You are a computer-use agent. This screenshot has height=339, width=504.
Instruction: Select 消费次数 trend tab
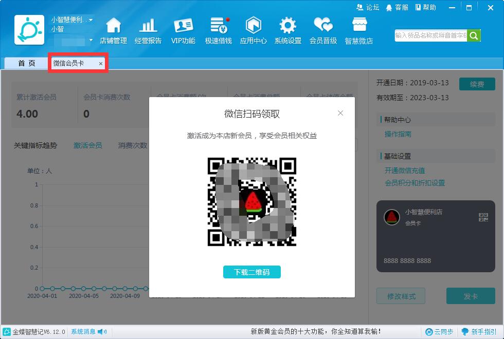[x=133, y=145]
